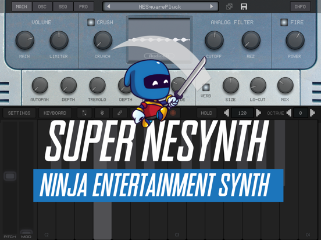Save preset with the floppy disk icon
This screenshot has height=240, width=321.
click(x=244, y=6)
